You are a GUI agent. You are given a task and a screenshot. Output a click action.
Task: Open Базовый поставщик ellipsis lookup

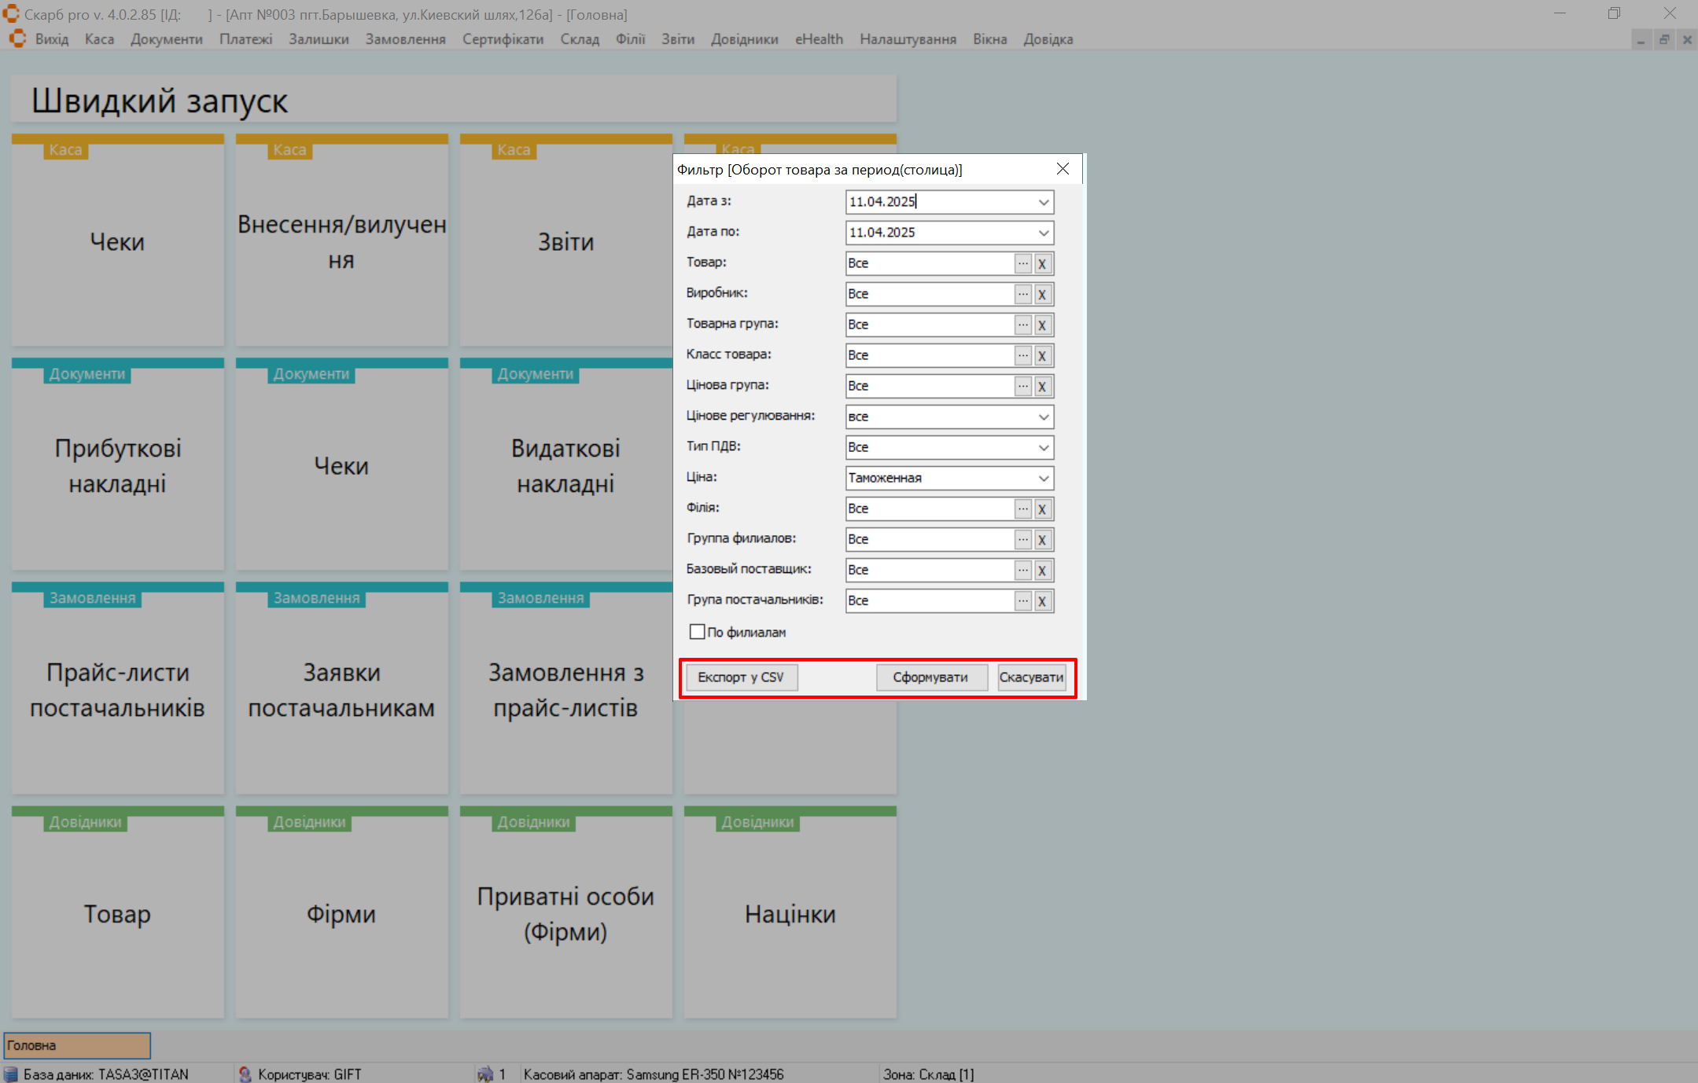pyautogui.click(x=1022, y=570)
